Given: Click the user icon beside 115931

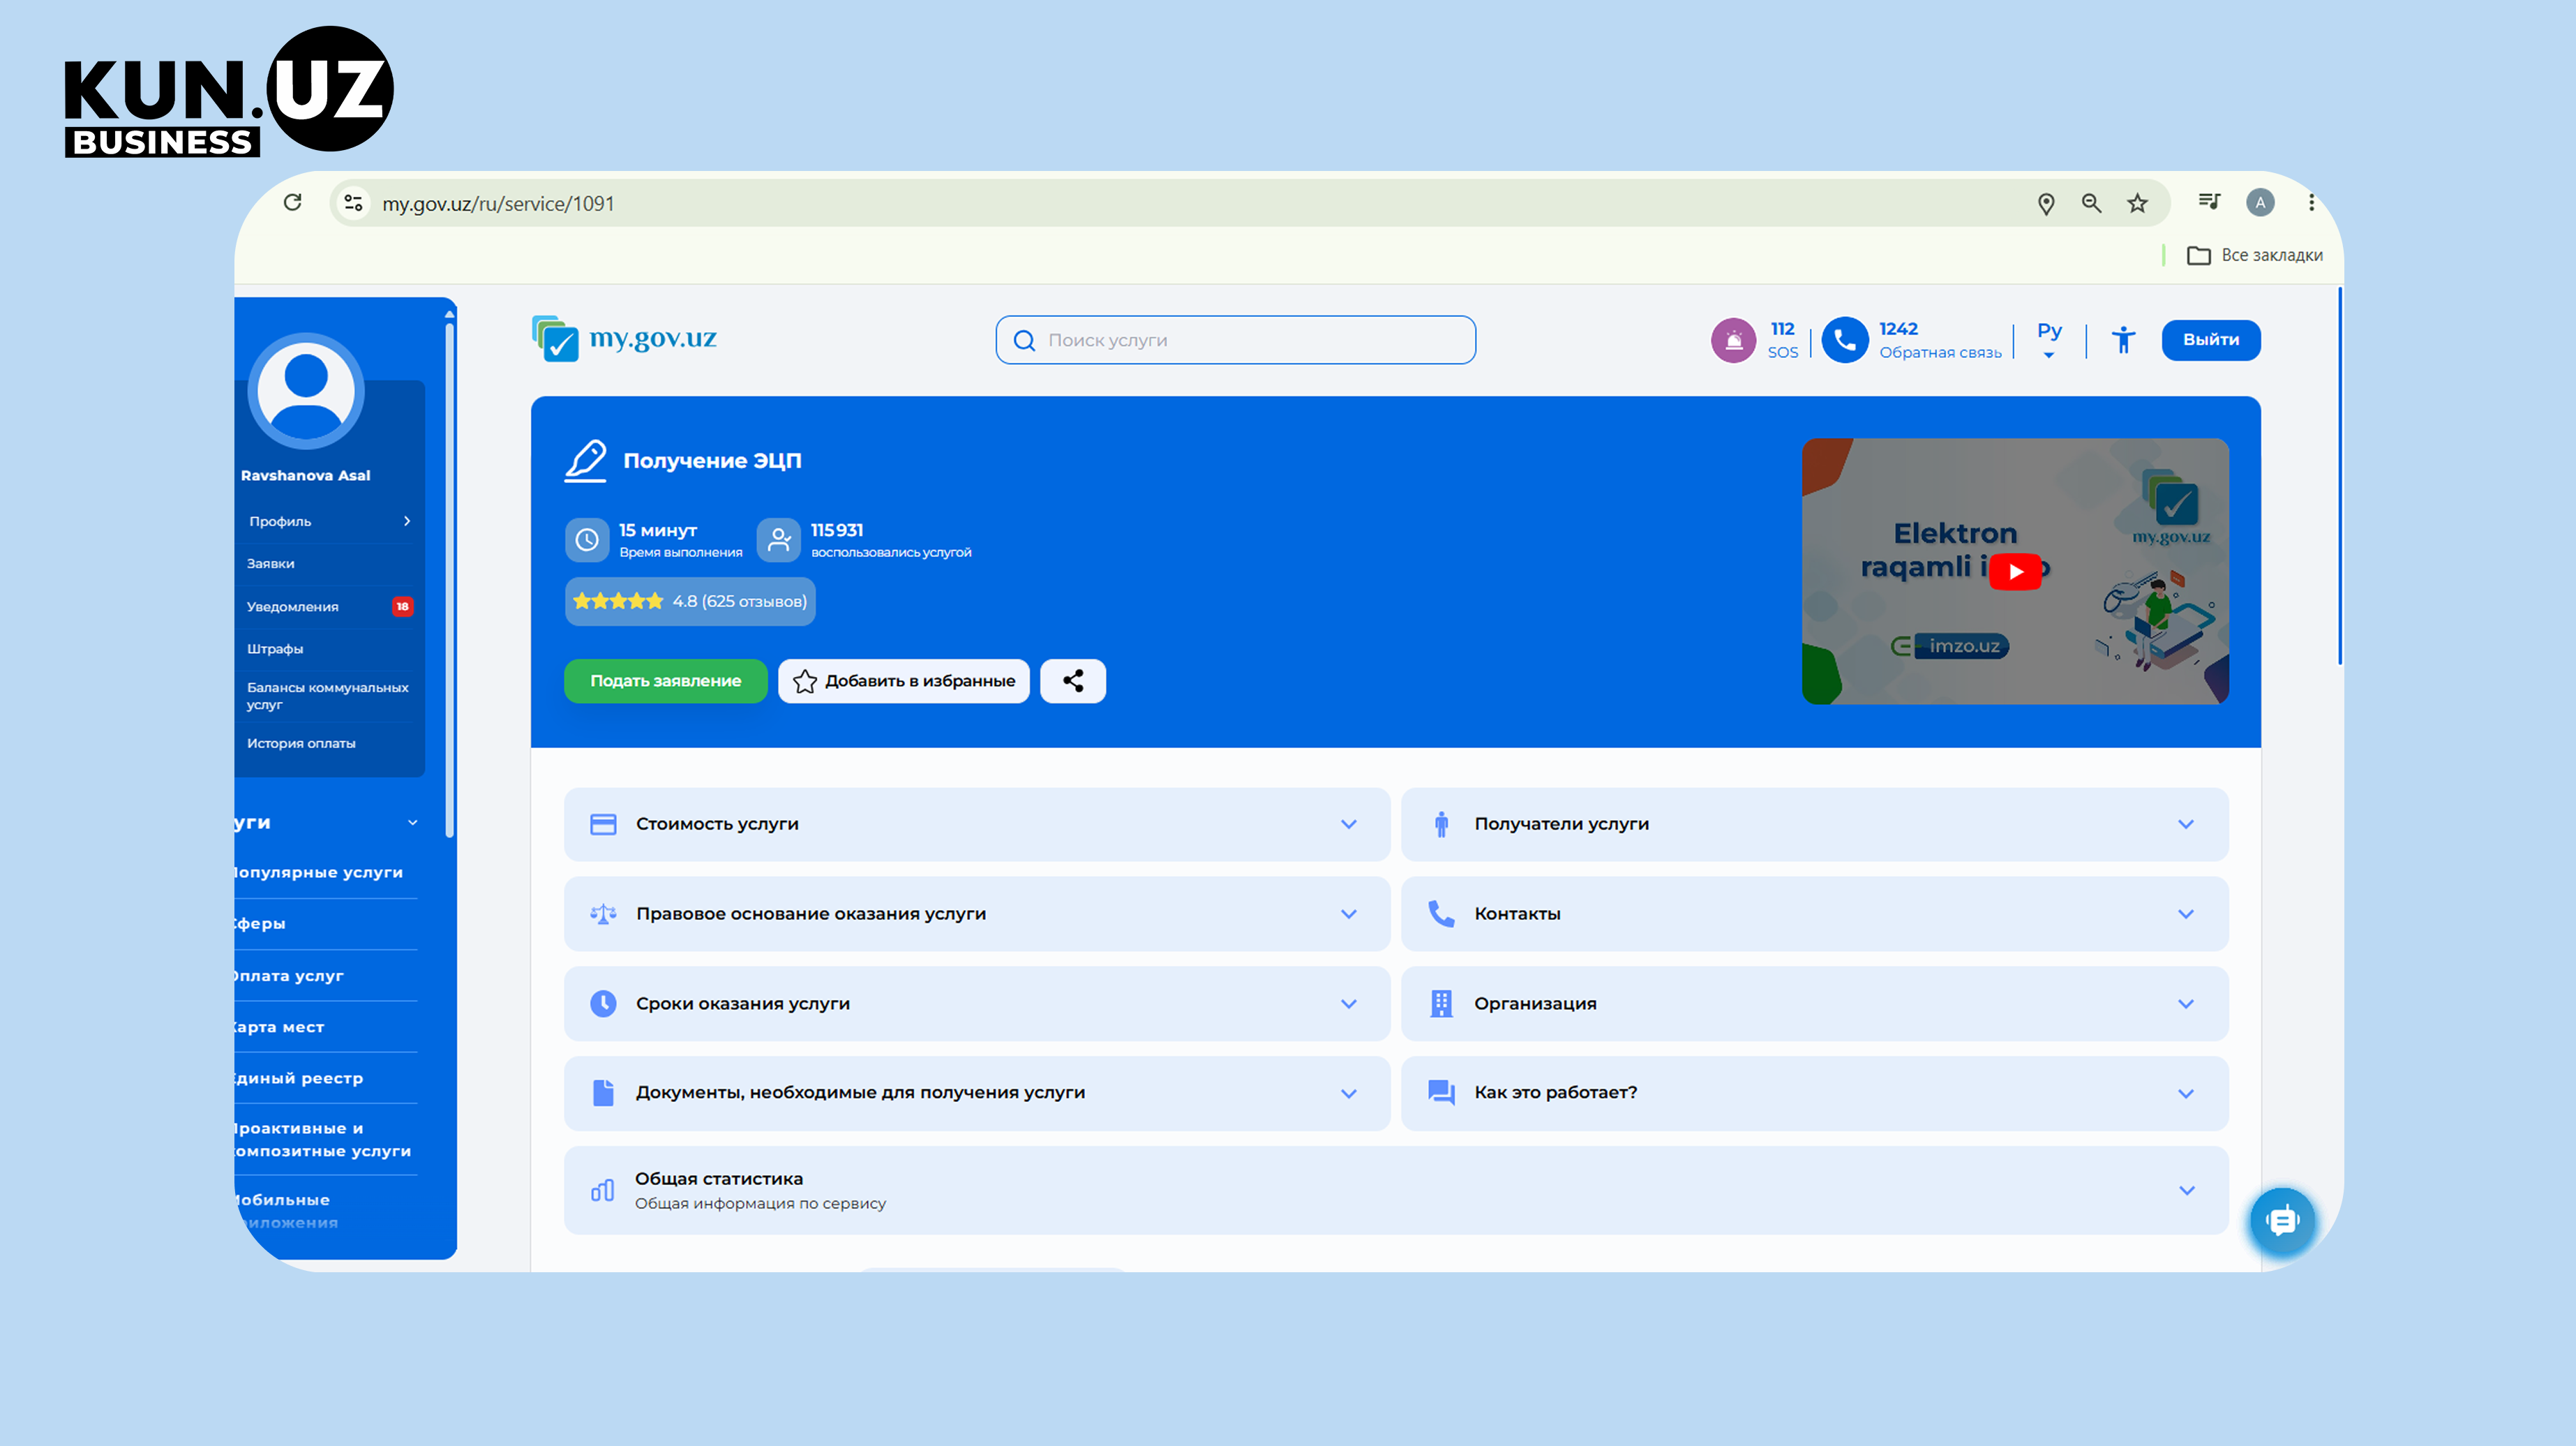Looking at the screenshot, I should 778,540.
